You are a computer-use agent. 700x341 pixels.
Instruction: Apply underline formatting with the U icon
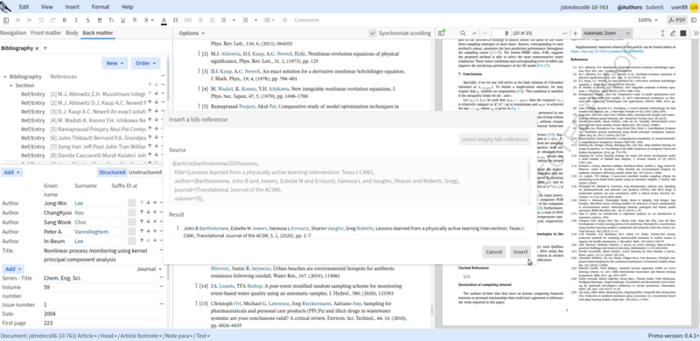pos(122,20)
